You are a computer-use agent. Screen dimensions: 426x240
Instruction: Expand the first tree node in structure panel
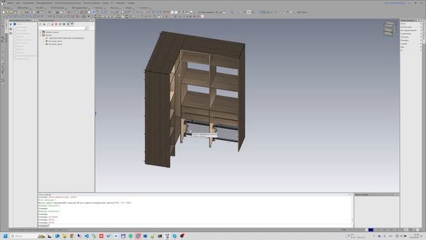41,32
